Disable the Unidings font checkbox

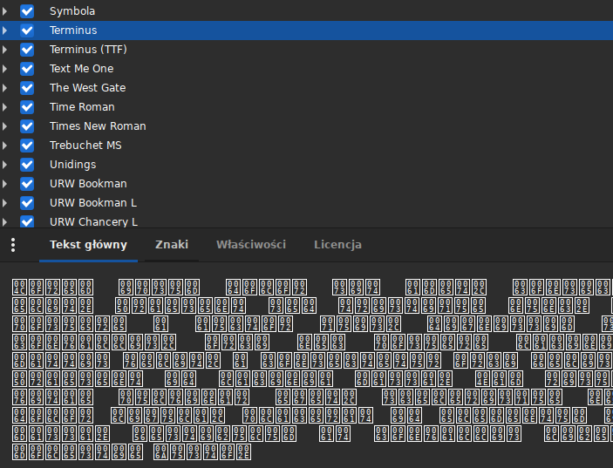(27, 164)
